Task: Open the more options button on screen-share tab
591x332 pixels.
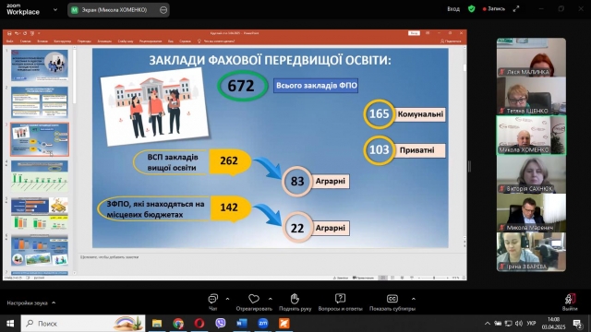Action: click(x=163, y=10)
